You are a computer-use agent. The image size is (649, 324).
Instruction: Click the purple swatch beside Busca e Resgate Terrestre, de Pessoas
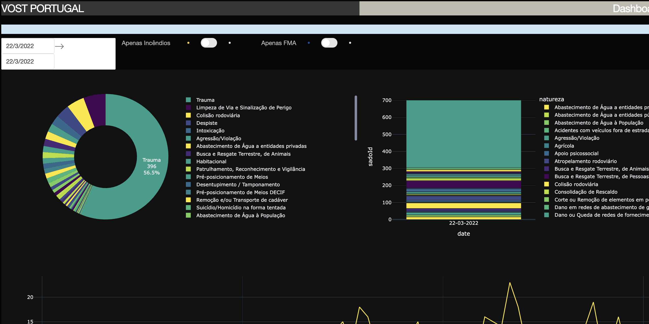(546, 176)
